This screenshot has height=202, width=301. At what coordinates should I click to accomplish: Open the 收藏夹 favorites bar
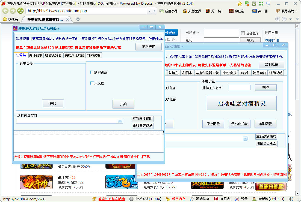(10, 19)
